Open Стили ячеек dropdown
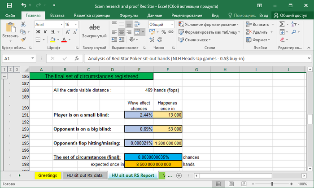The image size is (314, 188). pos(195,40)
